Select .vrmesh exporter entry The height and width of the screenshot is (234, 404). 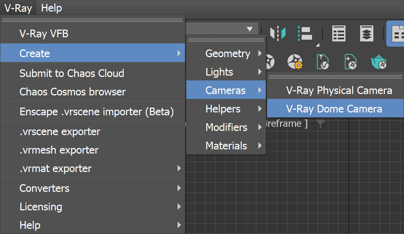93,150
